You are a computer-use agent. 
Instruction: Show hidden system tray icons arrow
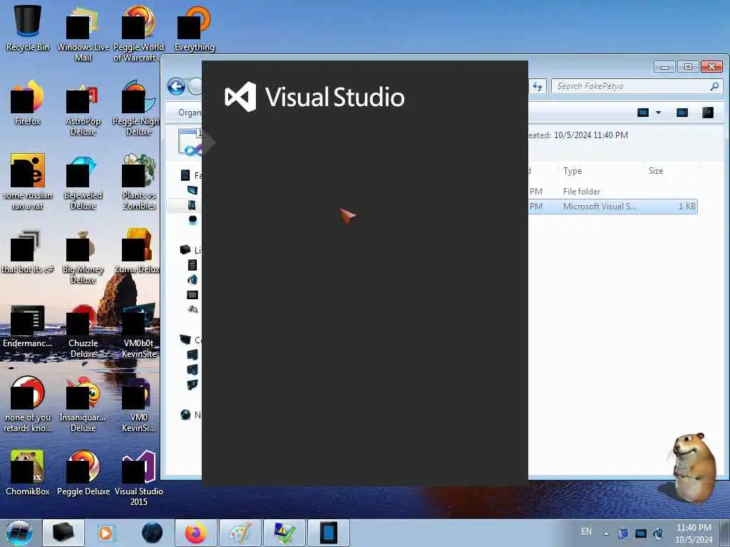click(x=606, y=533)
